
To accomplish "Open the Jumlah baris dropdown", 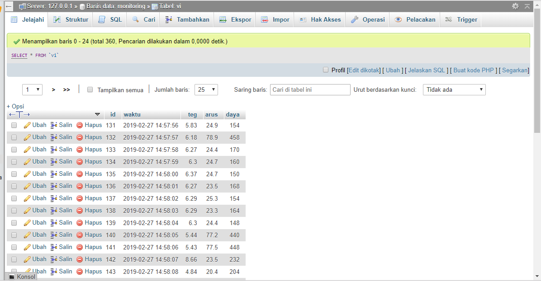I will pos(206,89).
